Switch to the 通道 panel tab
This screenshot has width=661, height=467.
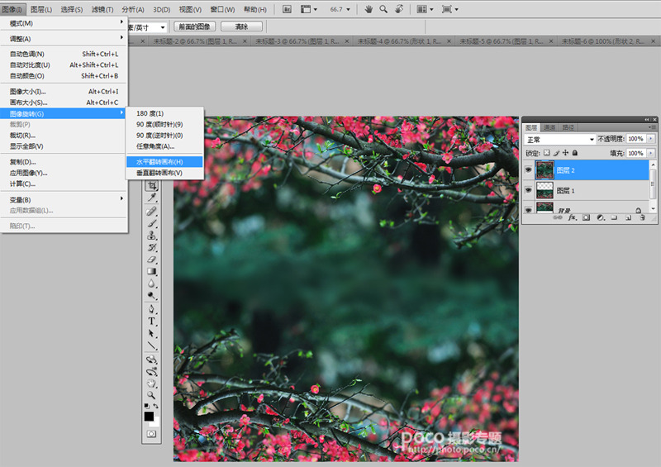[549, 127]
